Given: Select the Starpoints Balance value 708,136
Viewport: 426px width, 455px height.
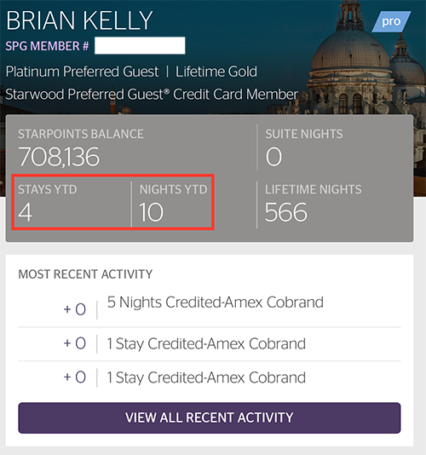Looking at the screenshot, I should (x=59, y=157).
